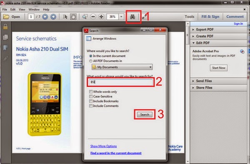Zoom out with the minus button
The image size is (250, 164).
93,17
